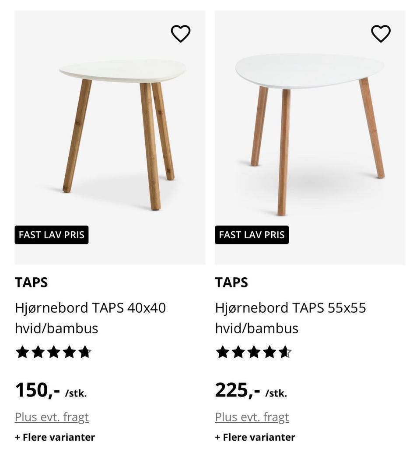Click the last star of the 55x55 table rating
The width and height of the screenshot is (420, 456).
tap(285, 352)
